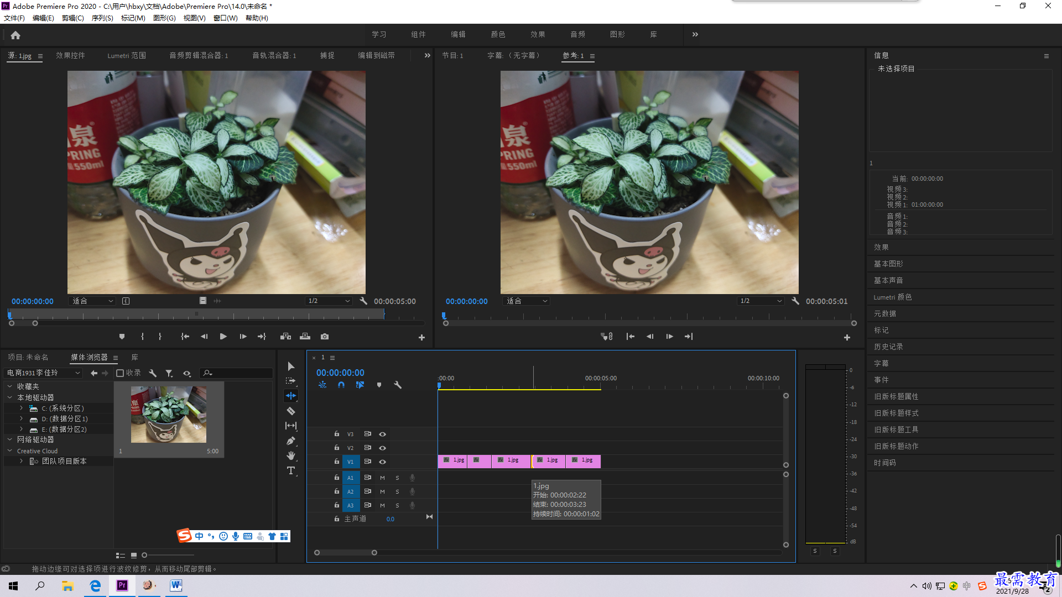Navigate back in media browser
This screenshot has width=1062, height=597.
tap(94, 373)
